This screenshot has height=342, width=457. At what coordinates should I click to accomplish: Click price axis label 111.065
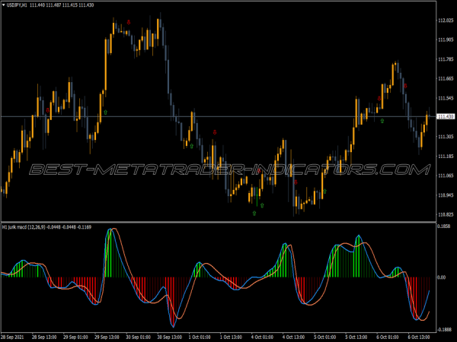point(446,176)
